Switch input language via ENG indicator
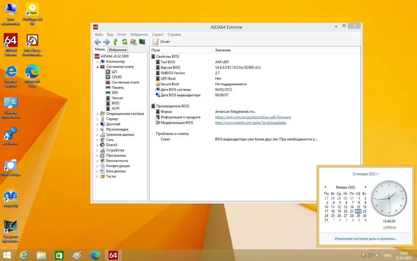417x261 pixels. click(x=387, y=255)
